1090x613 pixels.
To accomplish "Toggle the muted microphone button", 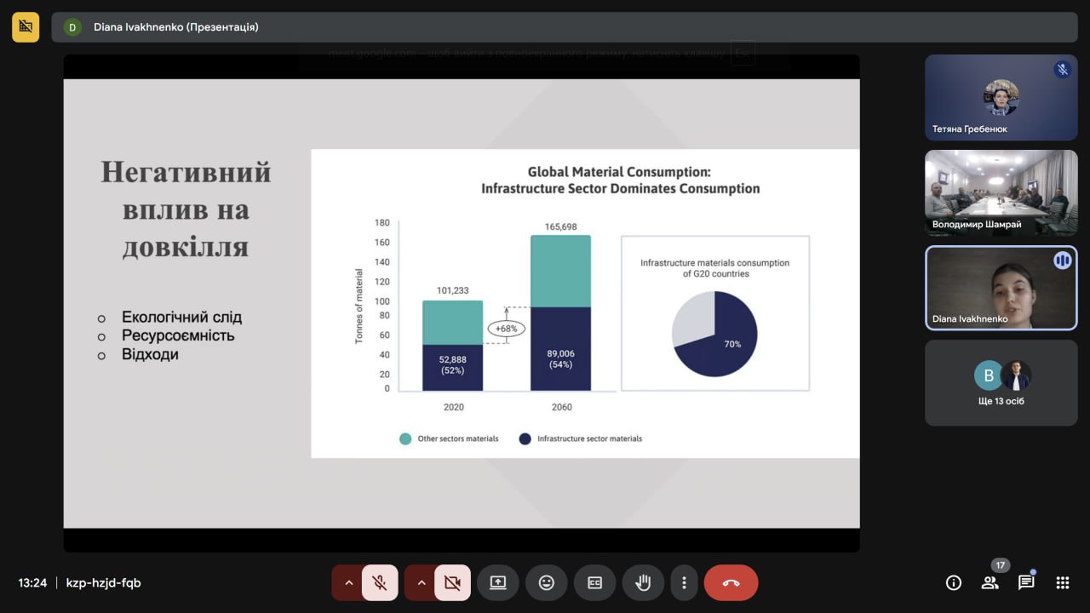I will coord(380,583).
